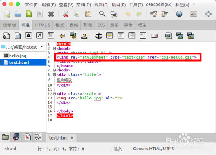This screenshot has width=216, height=155.
Task: Collapse the head block fold marker
Action: click(54, 49)
